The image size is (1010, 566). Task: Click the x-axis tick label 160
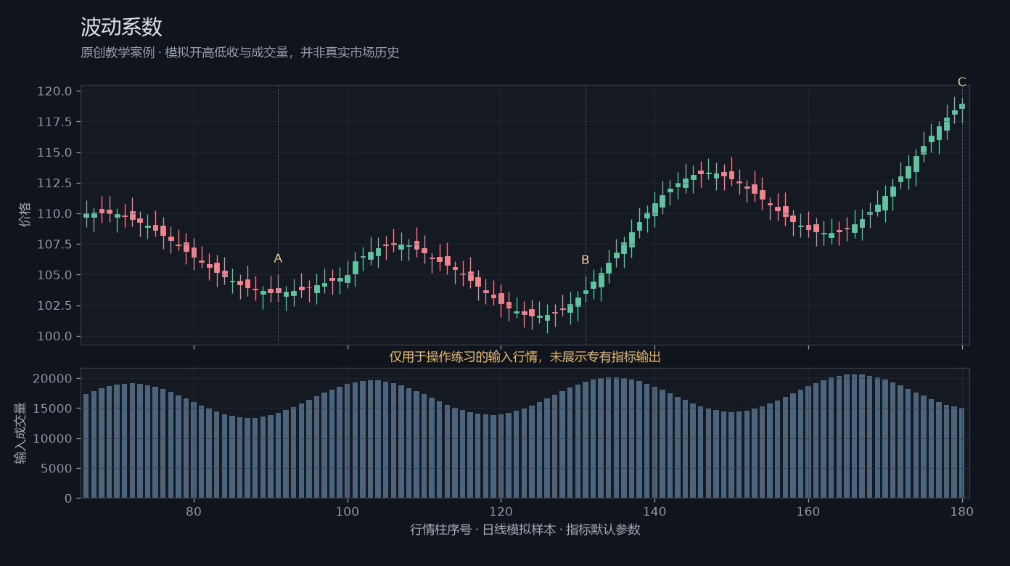tap(808, 512)
